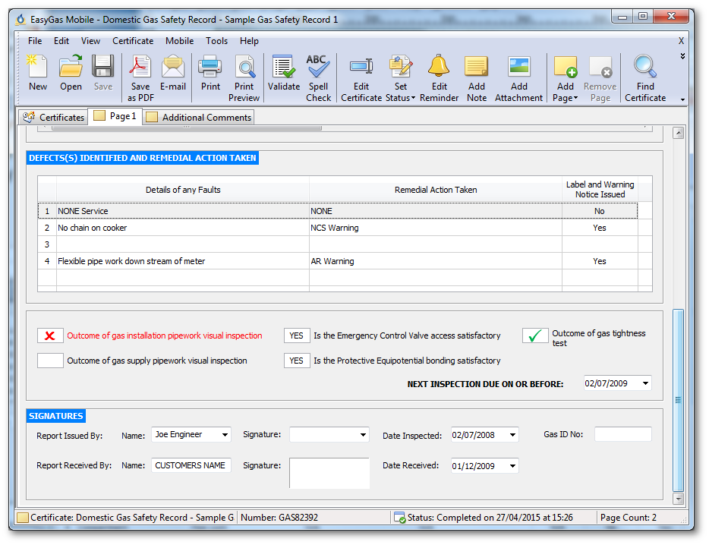Select the 'No chain on cooker' cell
The image size is (709, 545).
[183, 228]
